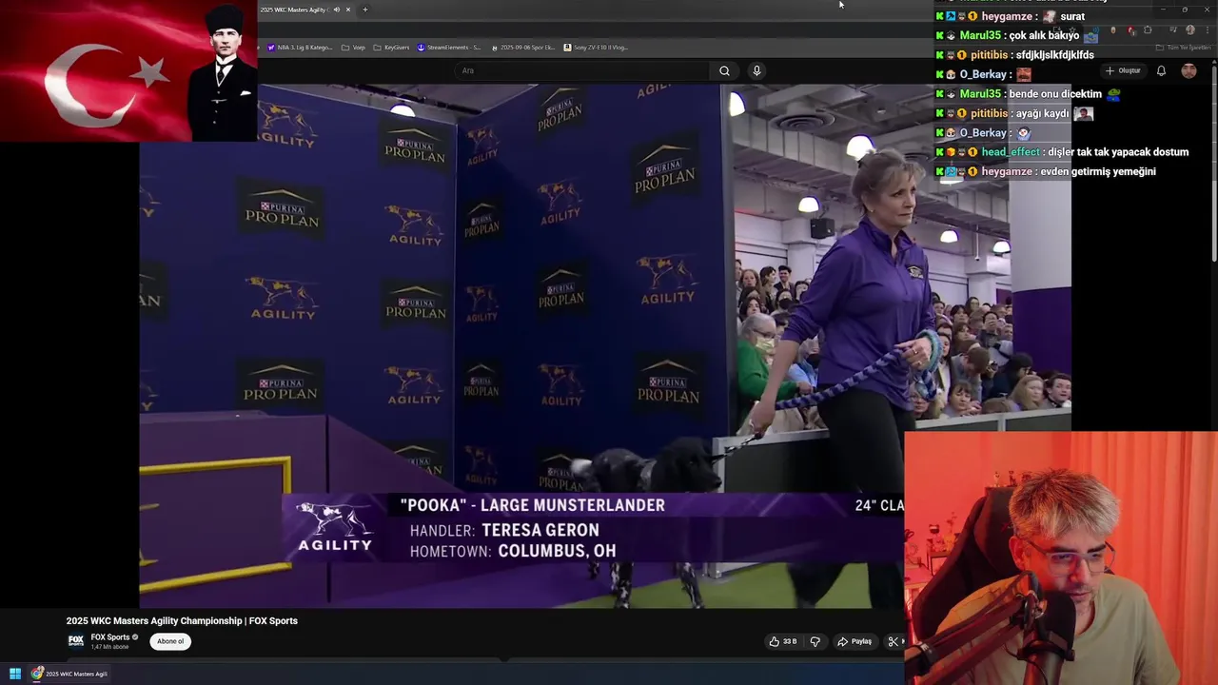Open the YouTube account avatar menu
1218x685 pixels.
pos(1189,70)
